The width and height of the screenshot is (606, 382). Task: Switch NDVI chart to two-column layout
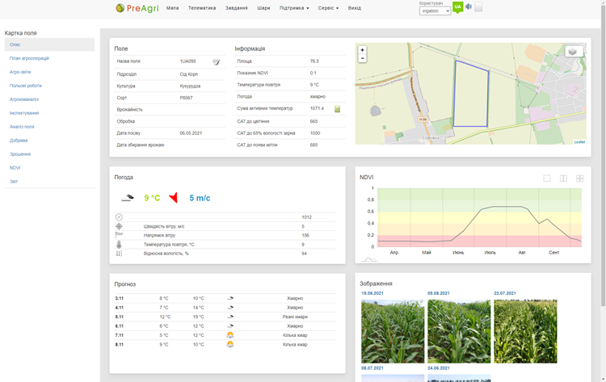tap(563, 178)
